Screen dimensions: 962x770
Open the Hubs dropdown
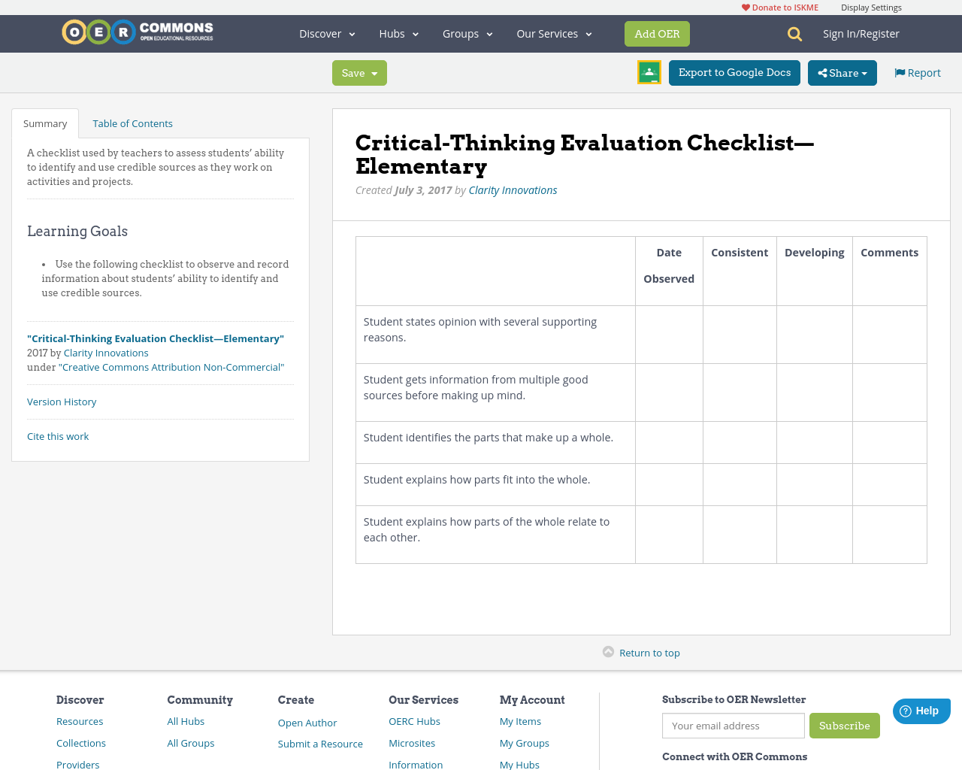pyautogui.click(x=398, y=33)
